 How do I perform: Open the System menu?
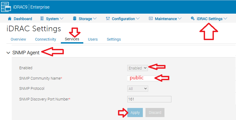52,19
